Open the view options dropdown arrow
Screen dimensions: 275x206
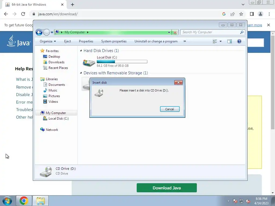coord(221,41)
